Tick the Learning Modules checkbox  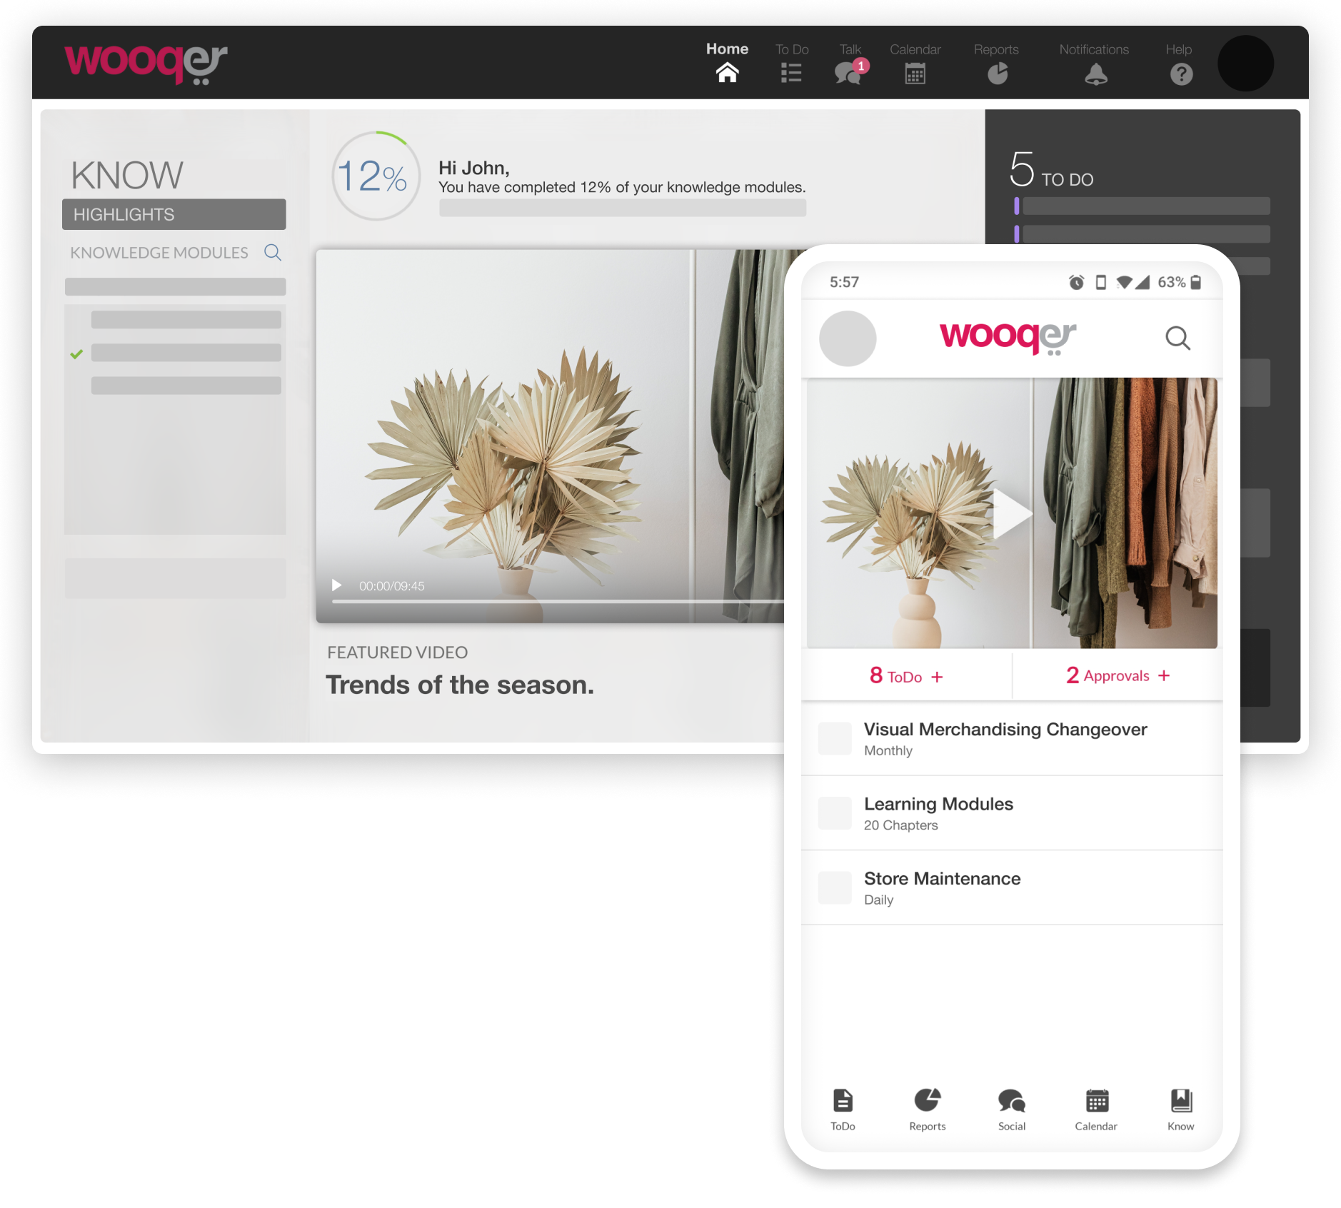point(834,813)
